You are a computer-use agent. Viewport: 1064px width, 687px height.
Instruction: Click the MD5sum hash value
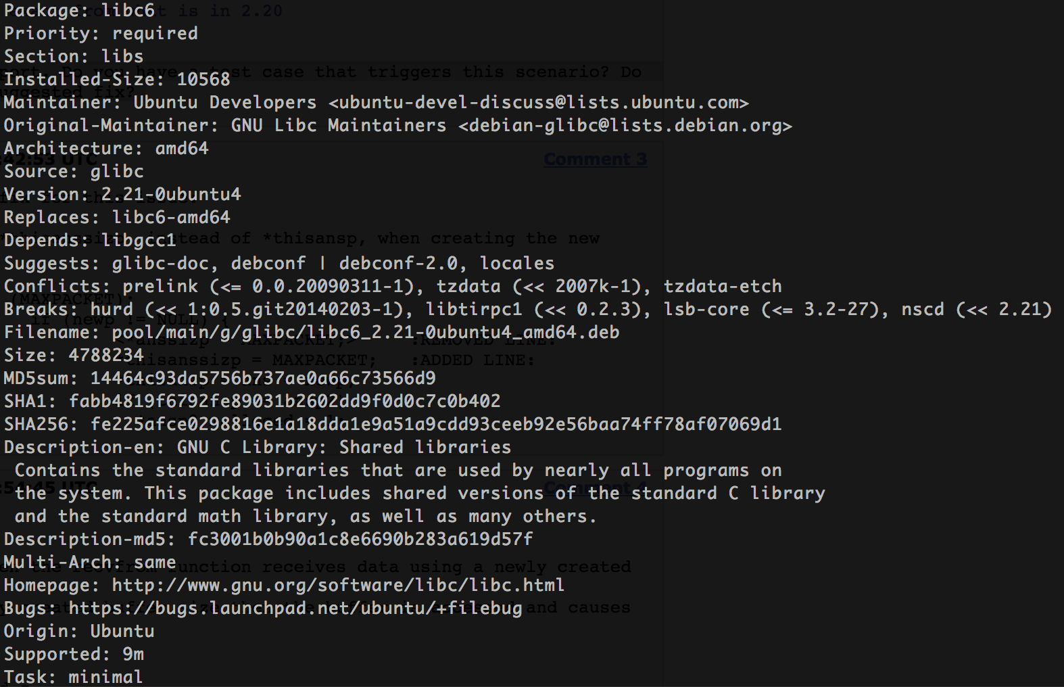click(x=263, y=378)
